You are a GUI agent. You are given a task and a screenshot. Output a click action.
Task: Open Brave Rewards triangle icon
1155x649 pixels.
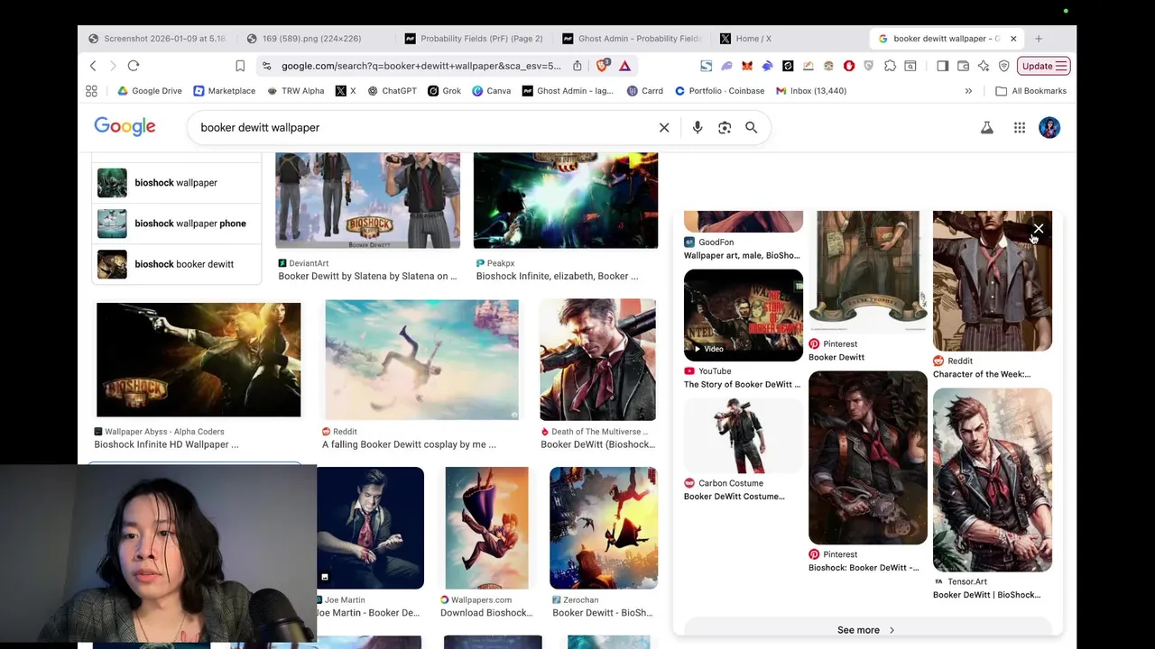click(624, 66)
